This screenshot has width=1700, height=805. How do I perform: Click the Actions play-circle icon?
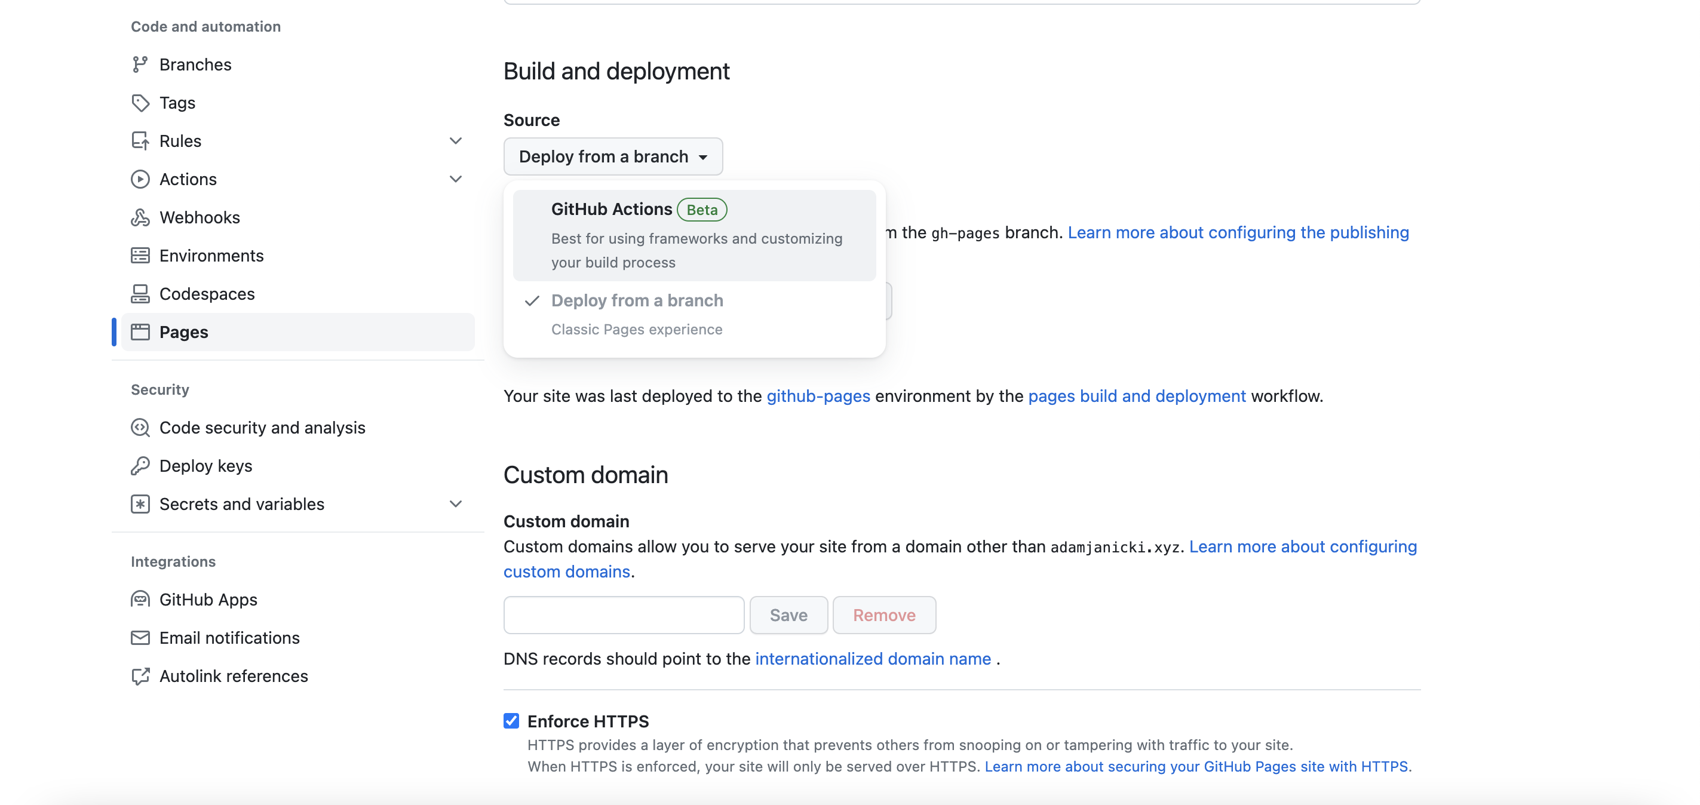[140, 180]
